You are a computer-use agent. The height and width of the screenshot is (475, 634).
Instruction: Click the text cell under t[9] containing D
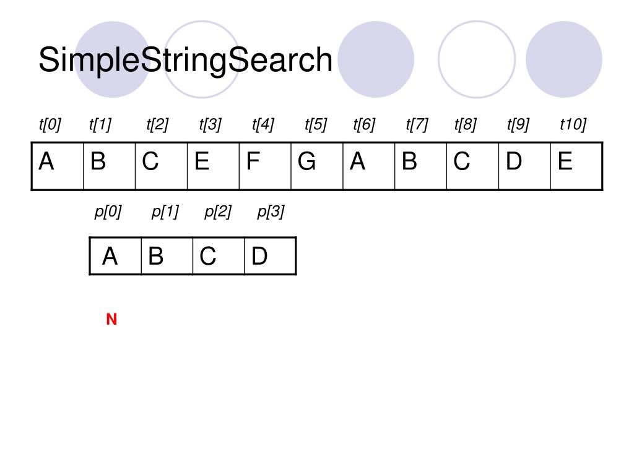(524, 166)
